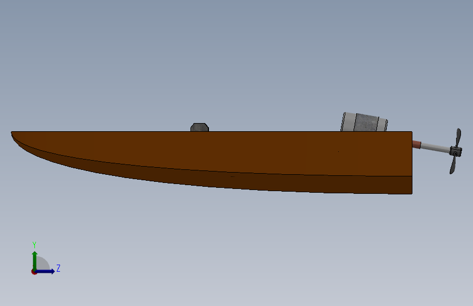Select the gray propeller drive shaft

click(435, 147)
